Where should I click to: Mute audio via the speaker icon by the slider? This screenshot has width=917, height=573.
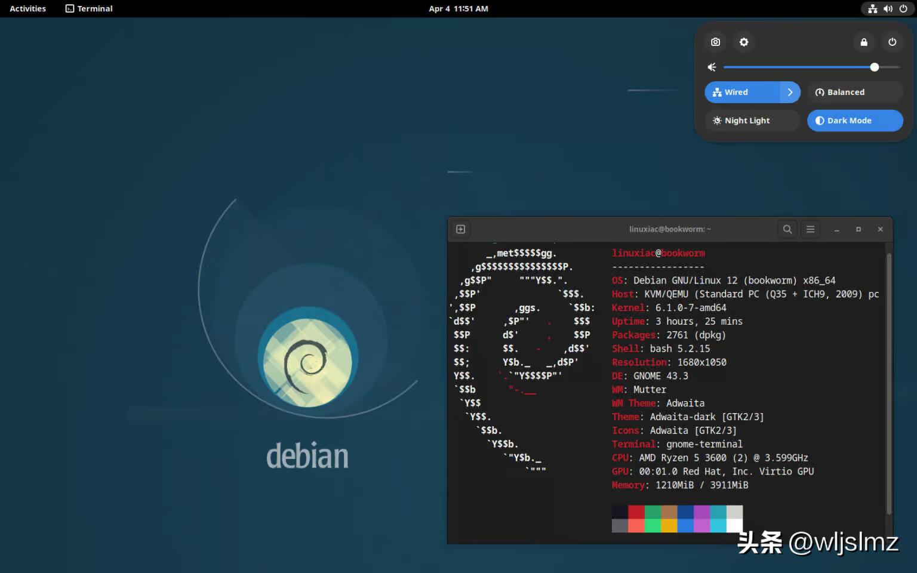tap(712, 67)
